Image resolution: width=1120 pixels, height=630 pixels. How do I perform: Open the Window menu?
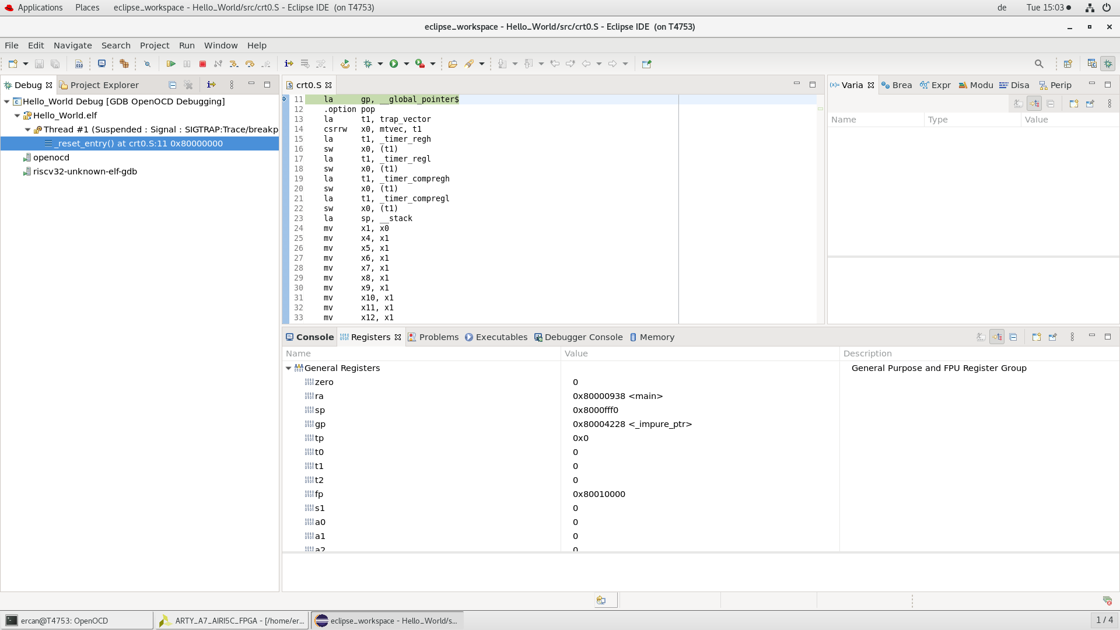220,45
